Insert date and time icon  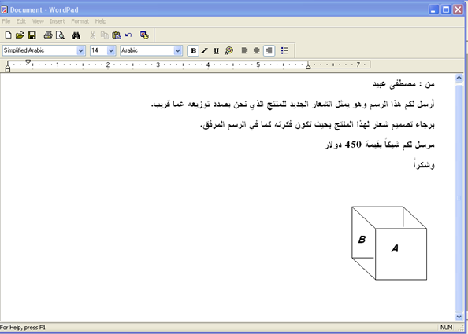pyautogui.click(x=144, y=35)
